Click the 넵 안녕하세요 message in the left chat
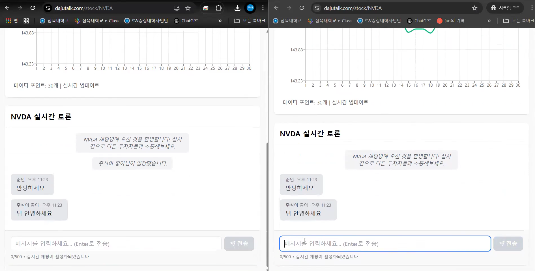 click(x=39, y=210)
